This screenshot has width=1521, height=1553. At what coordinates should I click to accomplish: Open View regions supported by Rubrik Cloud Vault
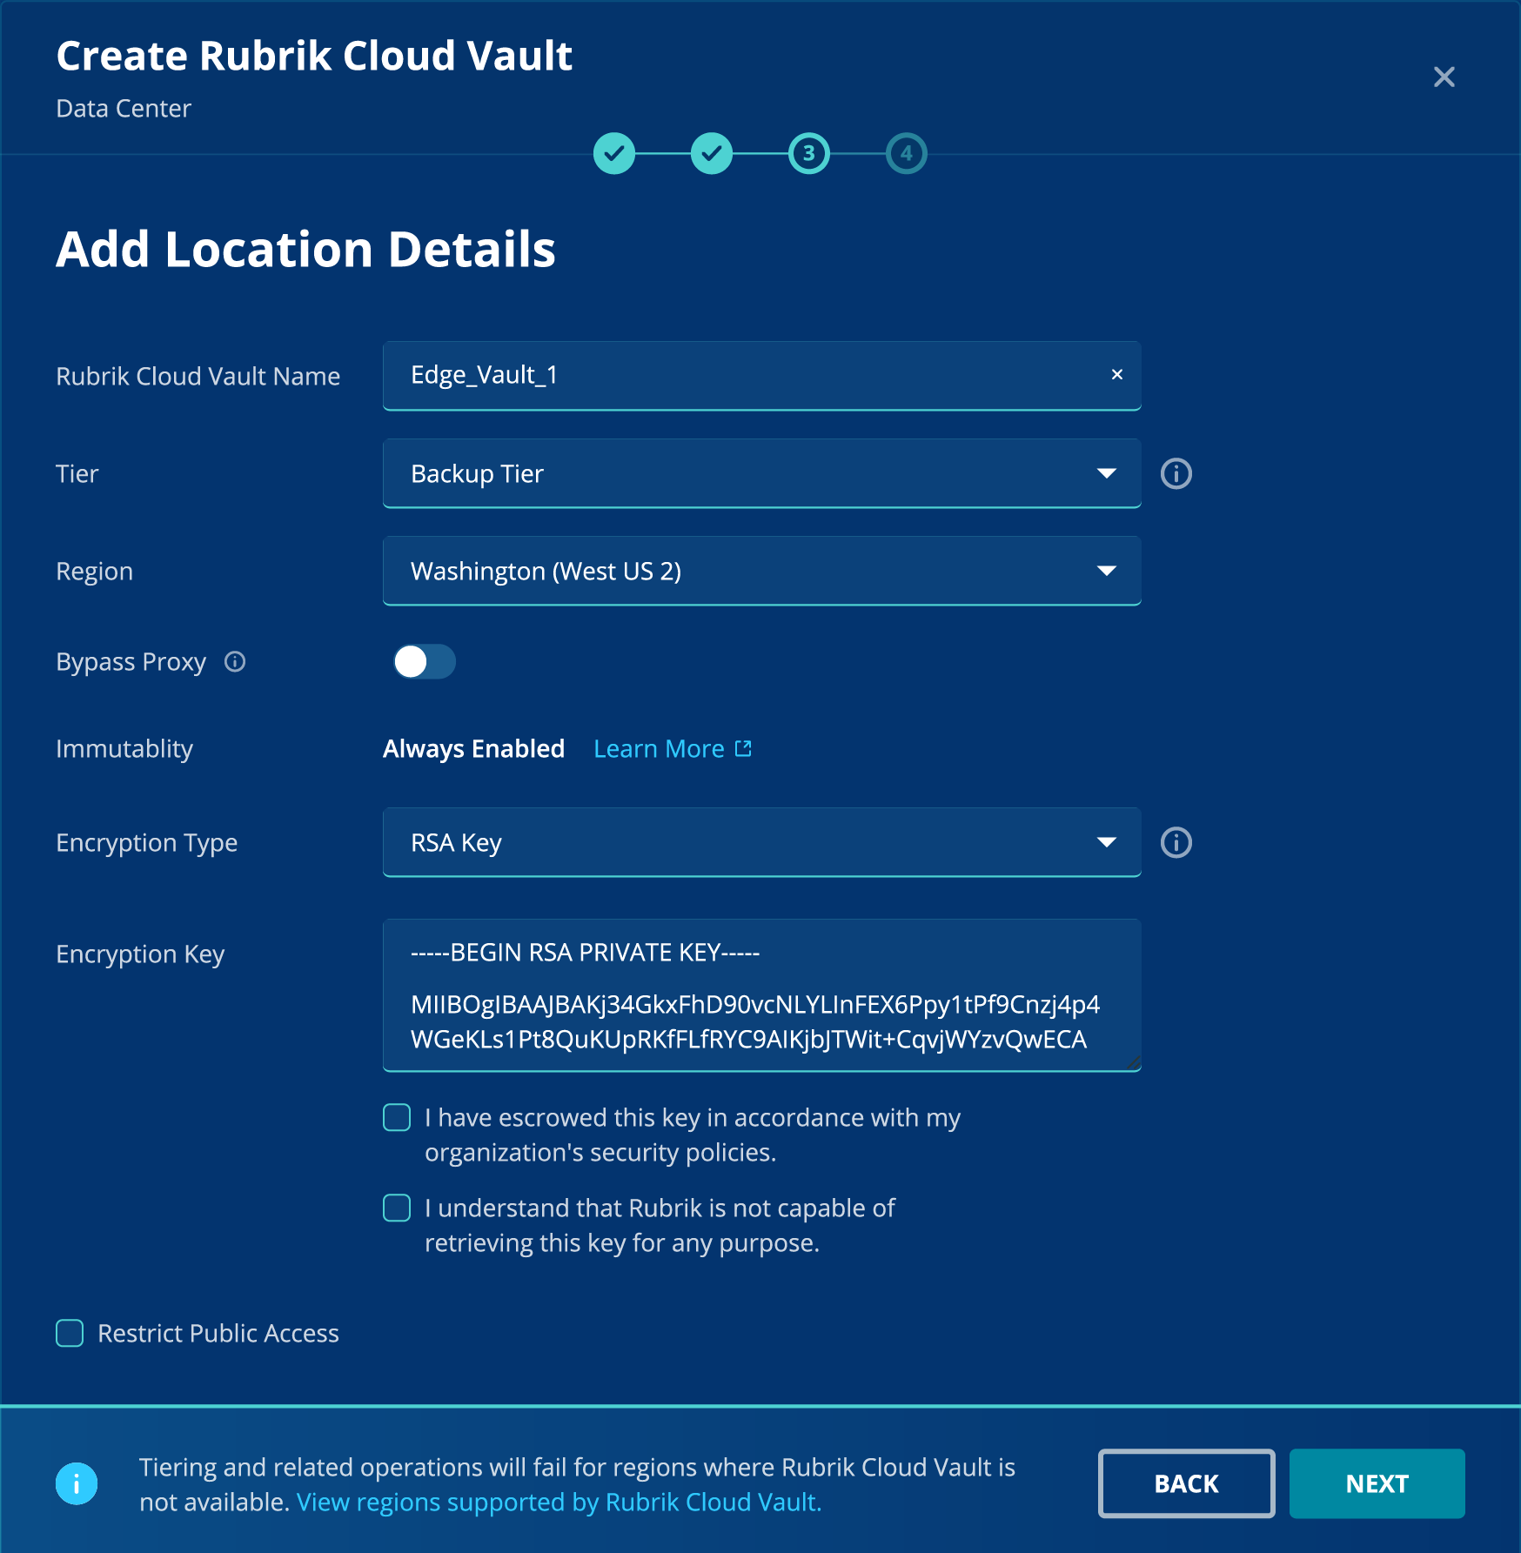click(x=559, y=1503)
